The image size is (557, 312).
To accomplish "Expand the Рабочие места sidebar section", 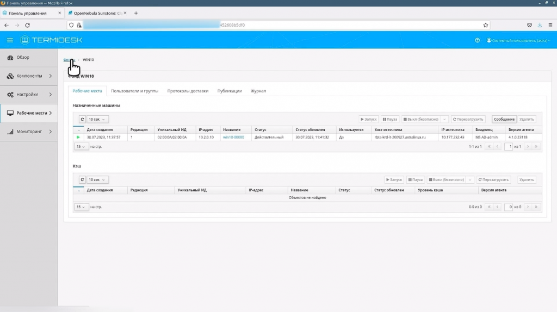I will coord(29,113).
